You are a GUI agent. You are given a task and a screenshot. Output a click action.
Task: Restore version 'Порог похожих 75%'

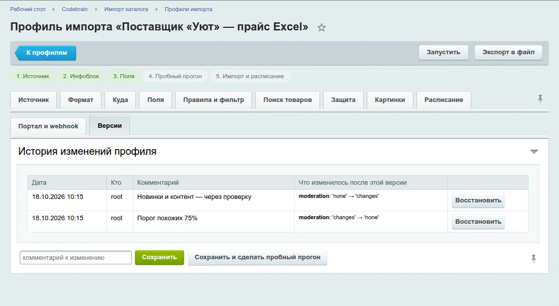click(x=478, y=222)
